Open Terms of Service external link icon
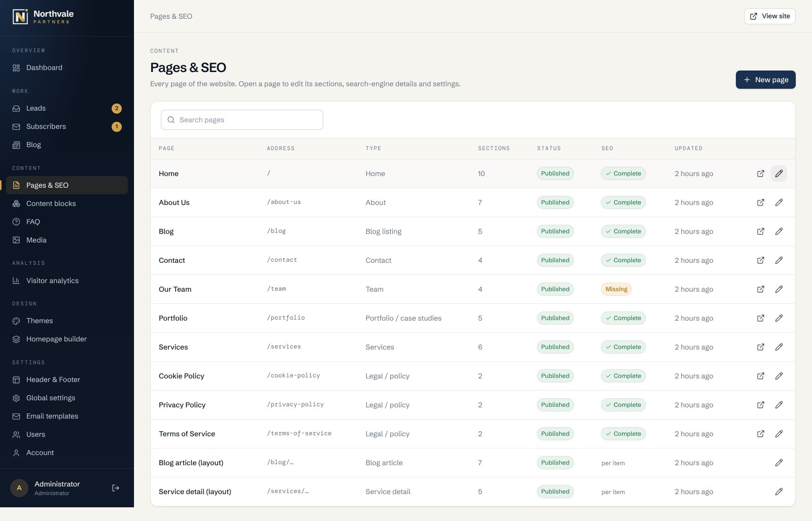 click(761, 434)
